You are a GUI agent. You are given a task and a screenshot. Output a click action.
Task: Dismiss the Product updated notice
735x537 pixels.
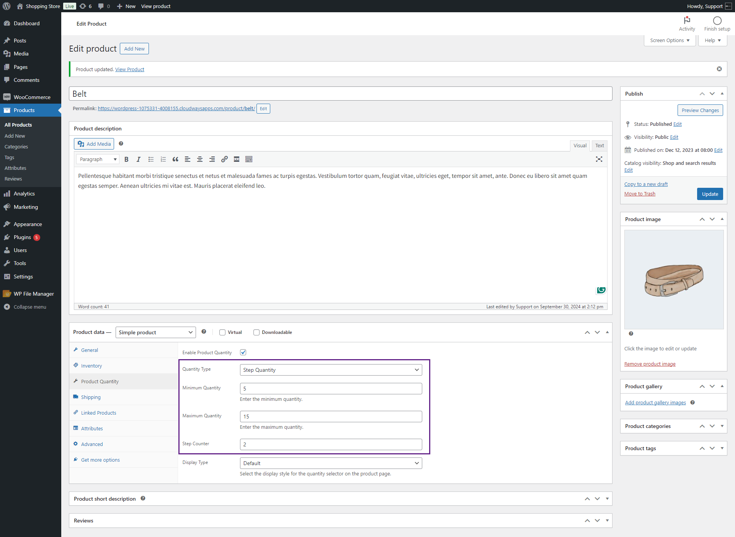click(x=719, y=69)
